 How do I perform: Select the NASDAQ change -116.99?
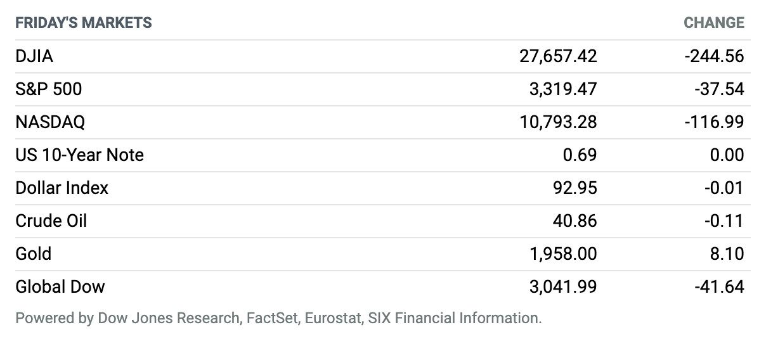[715, 122]
